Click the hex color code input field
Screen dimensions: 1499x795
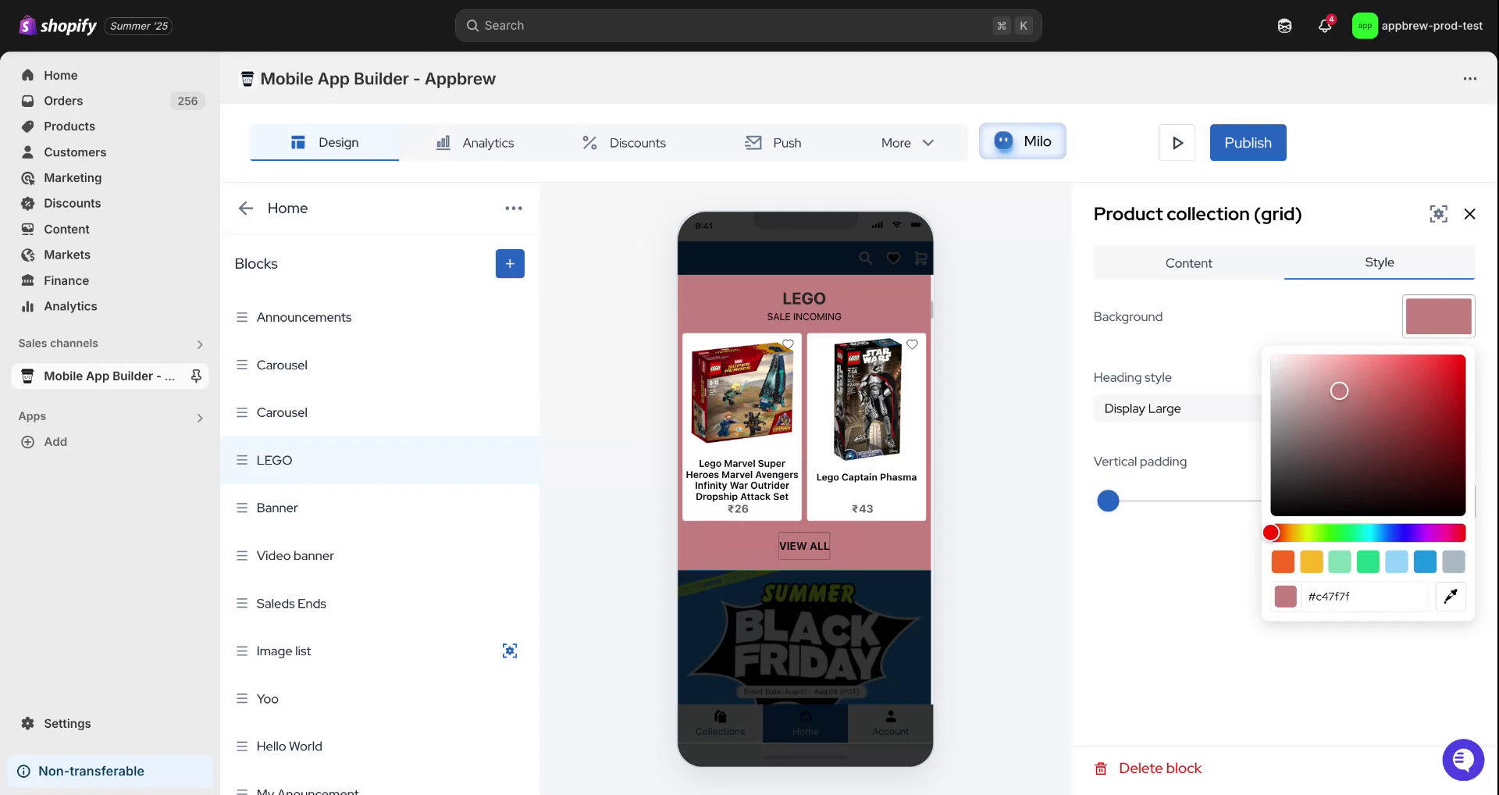point(1362,597)
